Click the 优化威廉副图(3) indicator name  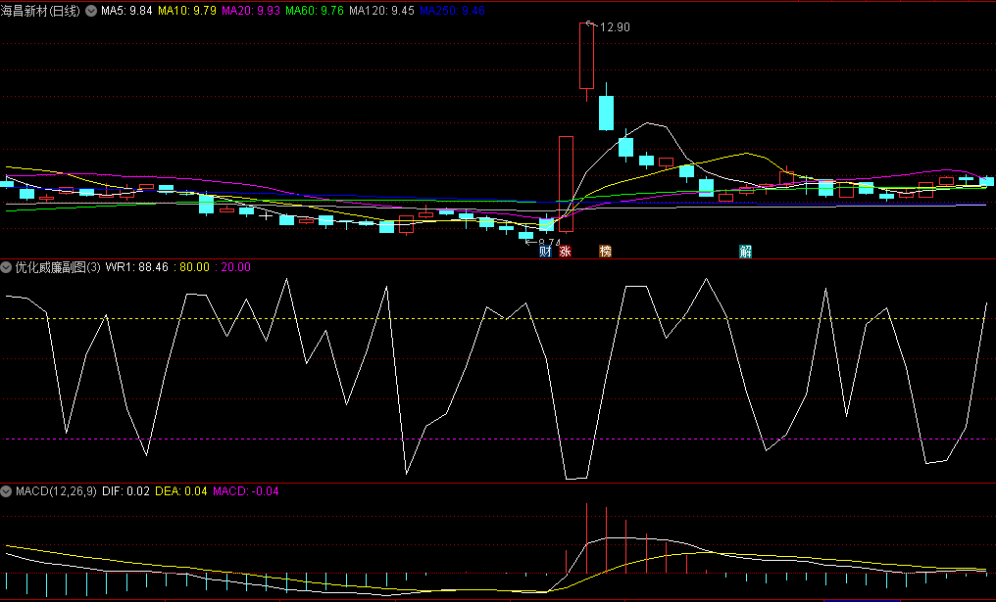pos(58,267)
